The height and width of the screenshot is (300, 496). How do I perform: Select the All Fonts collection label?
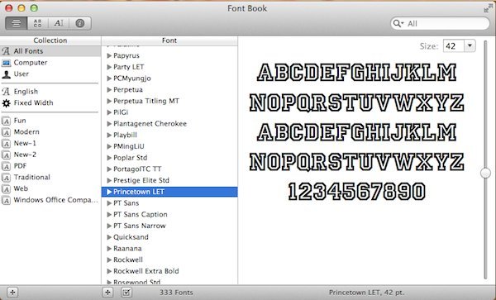pos(28,51)
